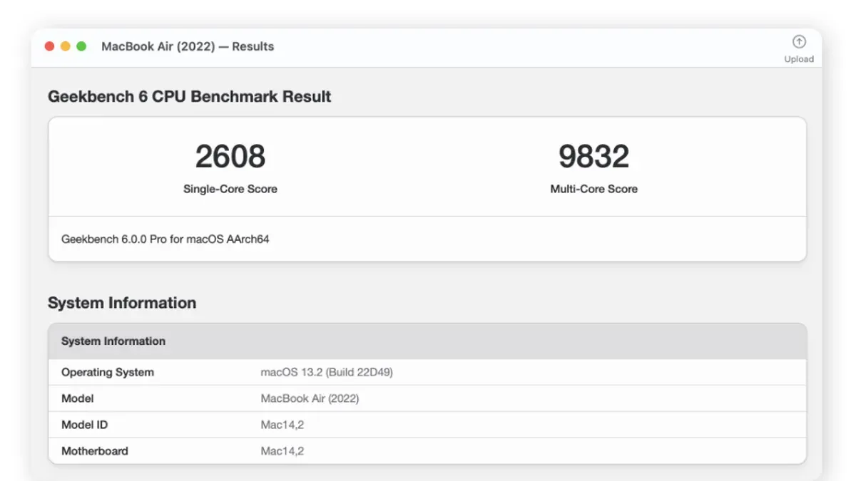
Task: Click the System Information table header row
Action: 427,341
